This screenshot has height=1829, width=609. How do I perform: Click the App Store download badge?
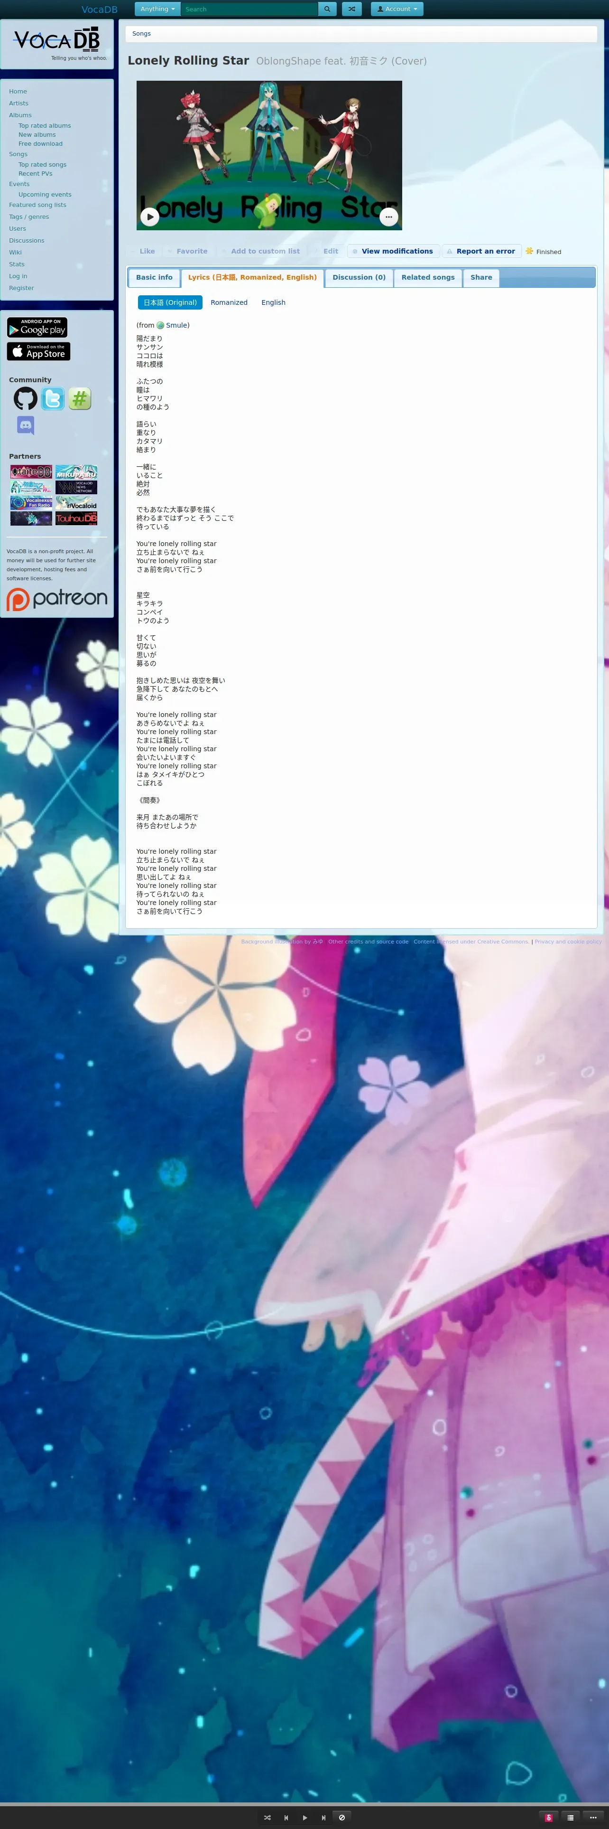coord(38,351)
